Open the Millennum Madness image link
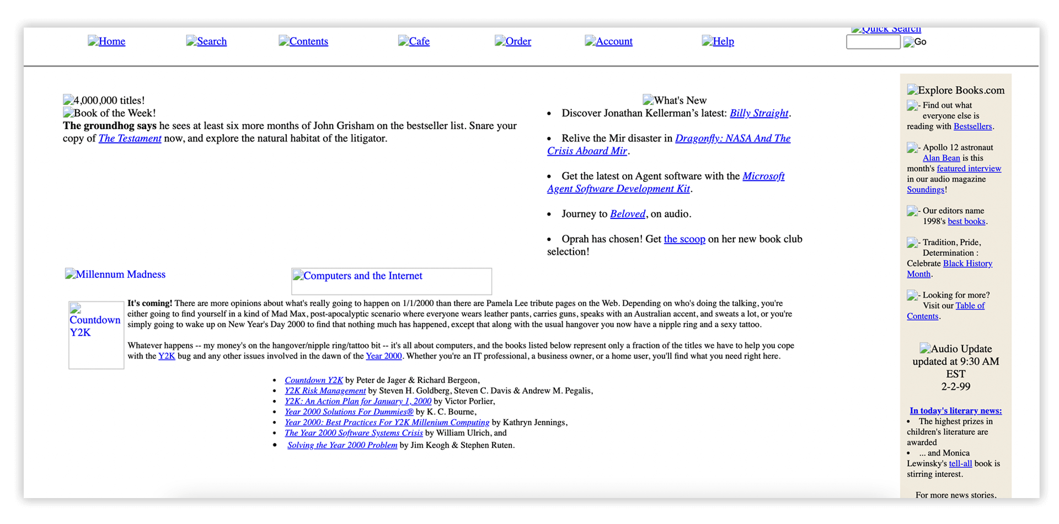Viewport: 1059px width, 524px height. pyautogui.click(x=115, y=274)
